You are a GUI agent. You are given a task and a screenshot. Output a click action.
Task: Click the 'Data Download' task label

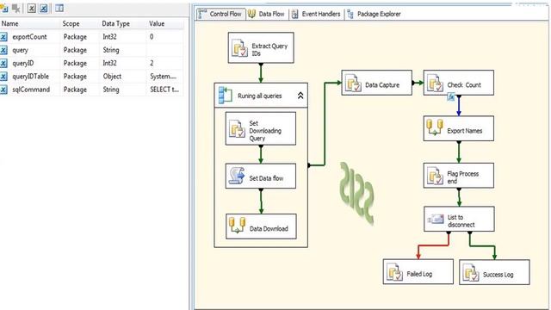[x=269, y=229]
